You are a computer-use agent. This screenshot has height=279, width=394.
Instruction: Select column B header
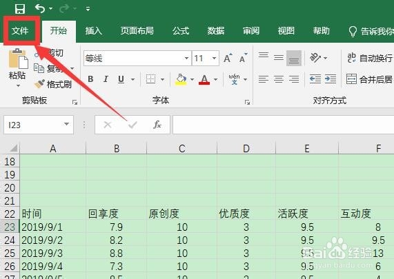pyautogui.click(x=116, y=148)
